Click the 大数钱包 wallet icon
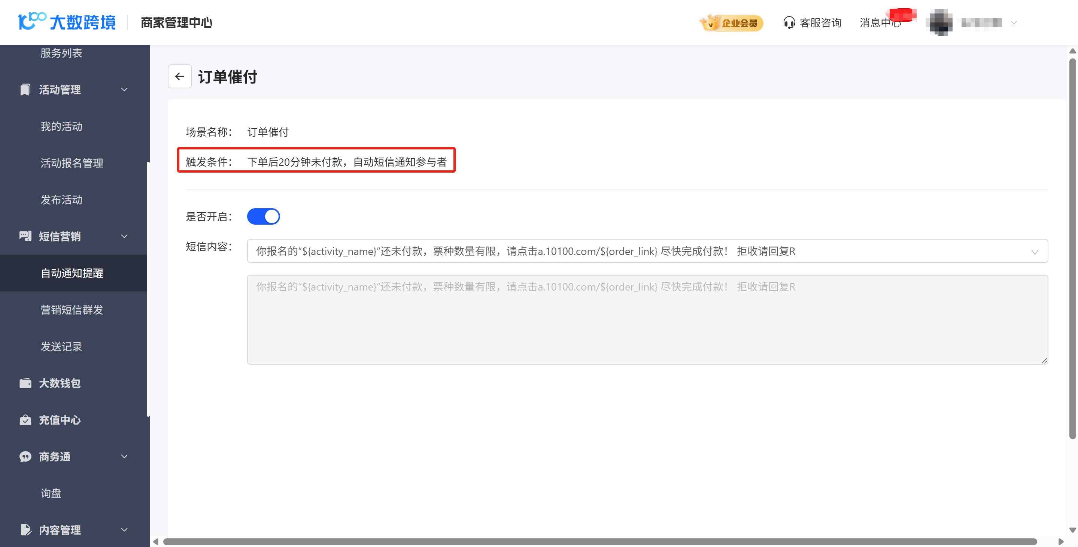Screen dimensions: 1078x547 point(25,383)
